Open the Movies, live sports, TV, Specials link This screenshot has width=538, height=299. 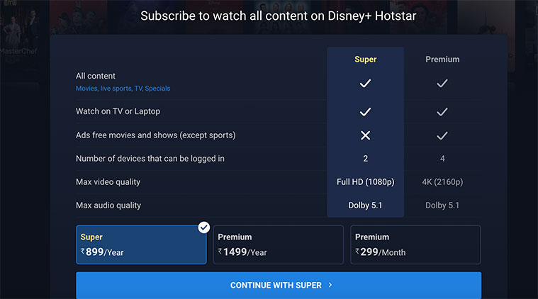point(123,89)
